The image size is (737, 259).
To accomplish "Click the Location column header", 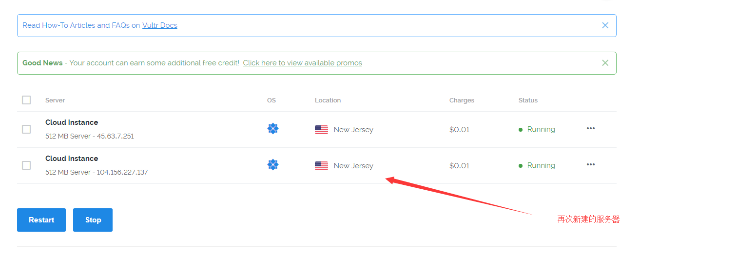I will pos(328,100).
